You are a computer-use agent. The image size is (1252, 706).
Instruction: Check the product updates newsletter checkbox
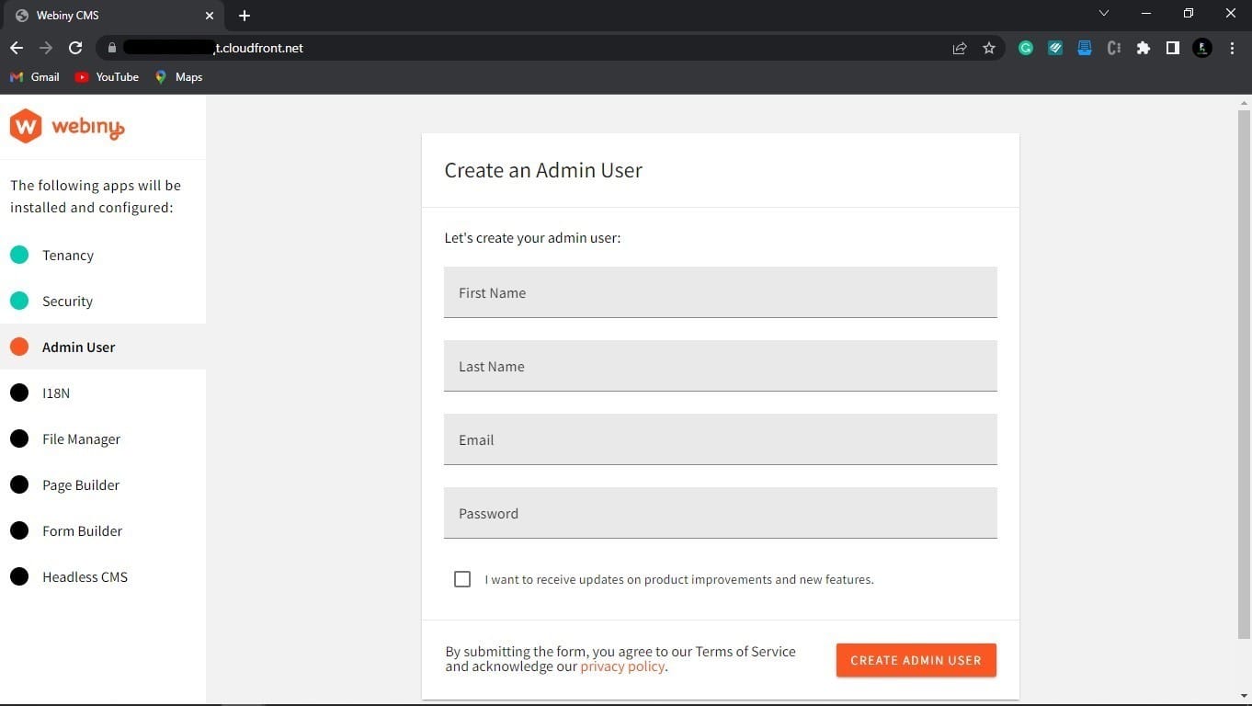pyautogui.click(x=462, y=579)
